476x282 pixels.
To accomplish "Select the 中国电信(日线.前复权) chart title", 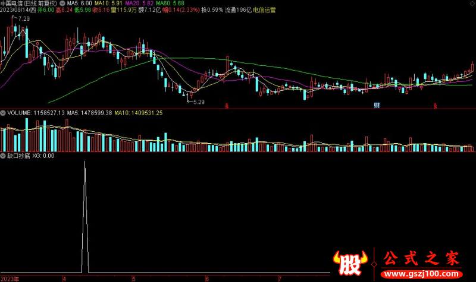I will pyautogui.click(x=29, y=4).
